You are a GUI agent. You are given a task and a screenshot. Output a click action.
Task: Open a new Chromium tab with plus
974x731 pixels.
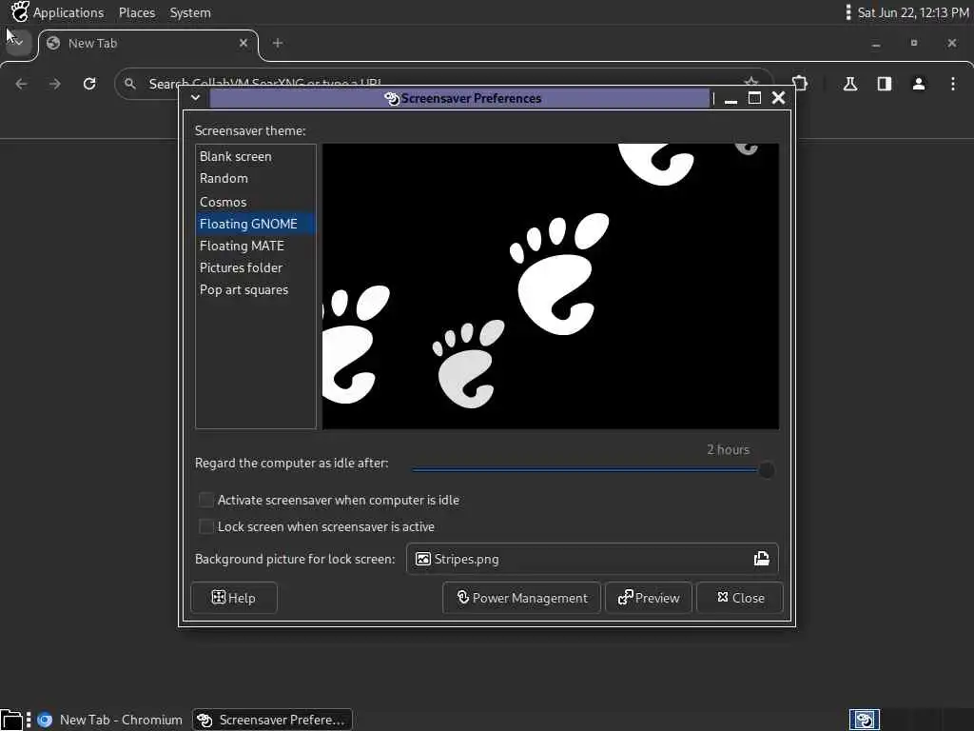278,43
